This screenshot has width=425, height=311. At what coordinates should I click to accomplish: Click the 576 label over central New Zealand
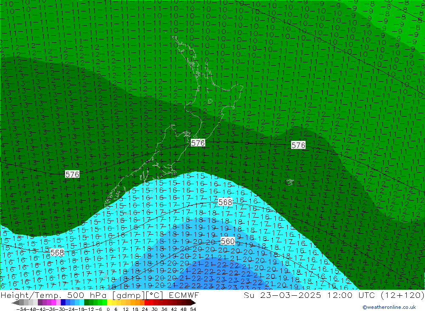(198, 143)
